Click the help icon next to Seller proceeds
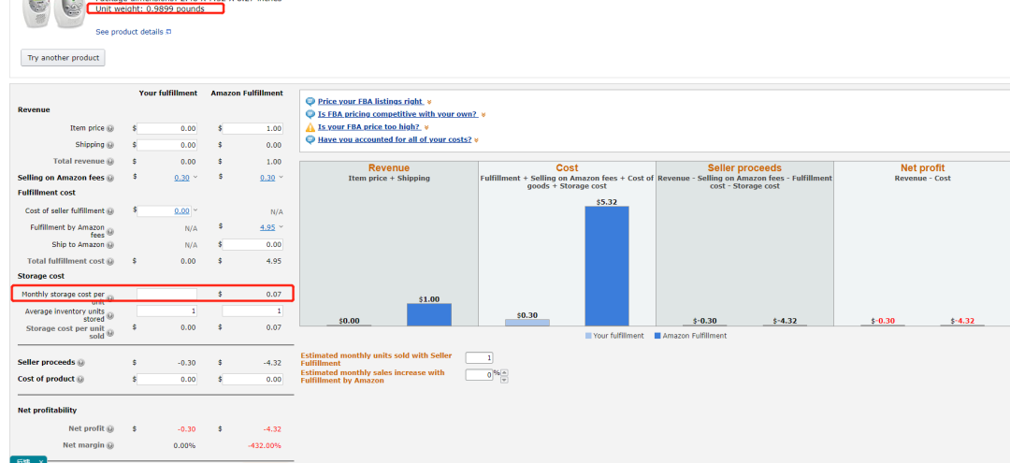The width and height of the screenshot is (1010, 463). (x=80, y=363)
